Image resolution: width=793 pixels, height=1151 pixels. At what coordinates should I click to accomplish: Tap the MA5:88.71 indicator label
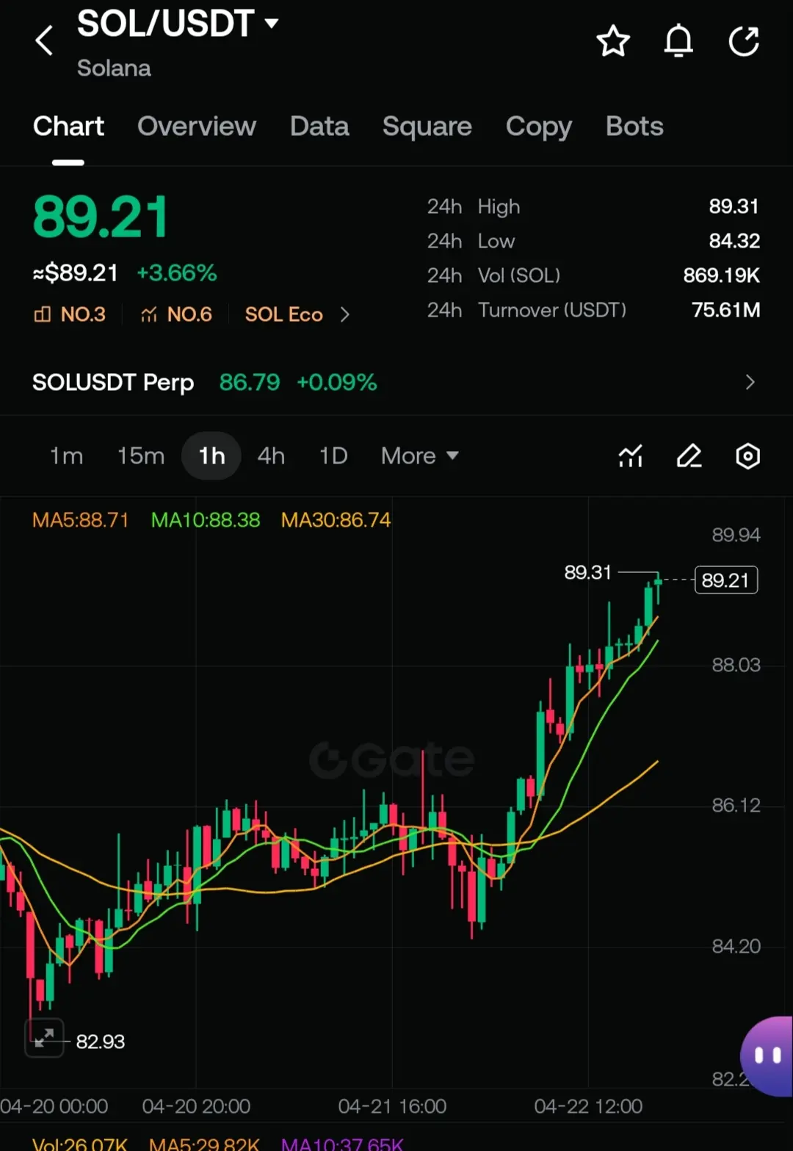tap(81, 520)
